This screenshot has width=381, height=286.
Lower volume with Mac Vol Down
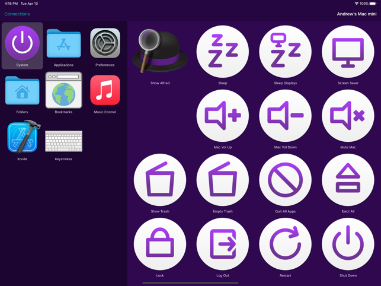click(285, 116)
